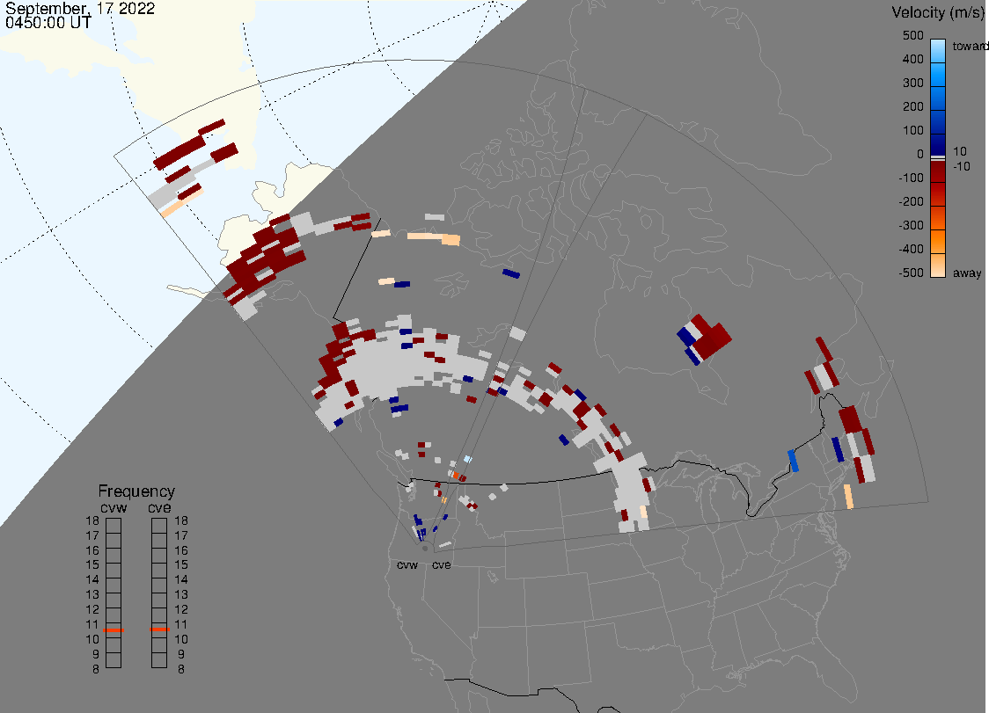Click the 'cve' radar station label on map

tap(441, 564)
